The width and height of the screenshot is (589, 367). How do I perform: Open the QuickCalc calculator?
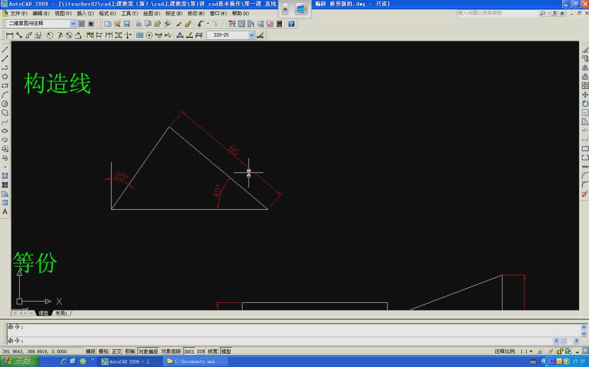[279, 23]
